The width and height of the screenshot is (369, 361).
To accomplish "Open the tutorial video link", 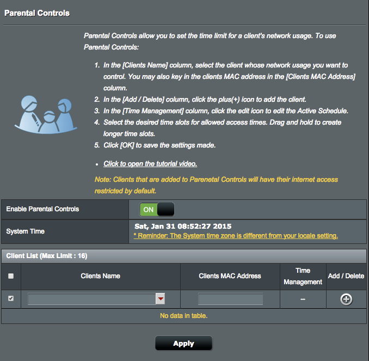I will [x=150, y=164].
